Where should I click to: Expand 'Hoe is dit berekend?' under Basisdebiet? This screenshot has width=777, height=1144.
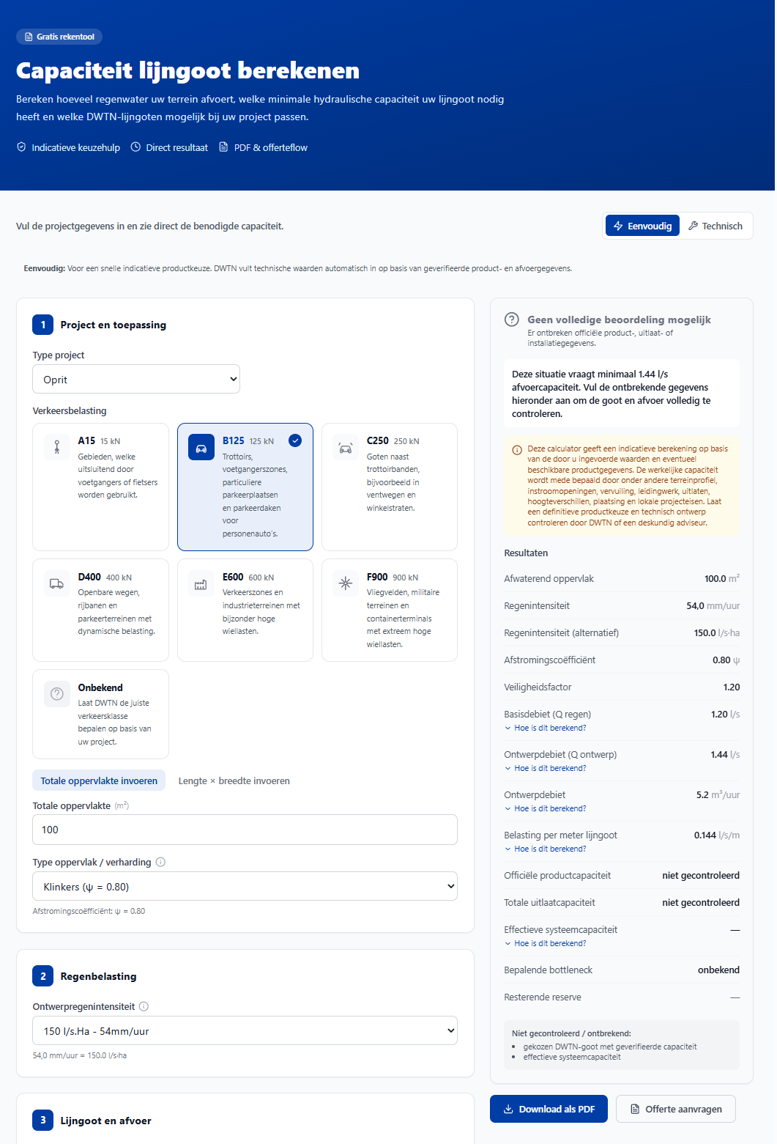pyautogui.click(x=546, y=728)
